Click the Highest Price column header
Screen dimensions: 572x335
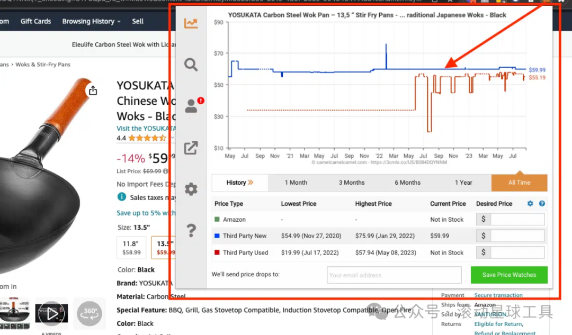coord(373,204)
